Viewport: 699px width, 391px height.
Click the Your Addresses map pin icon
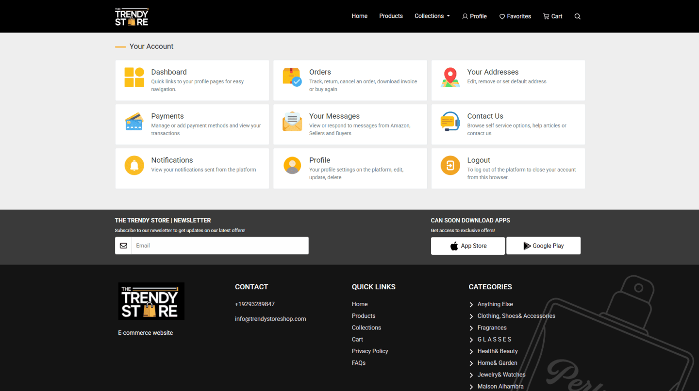click(450, 78)
